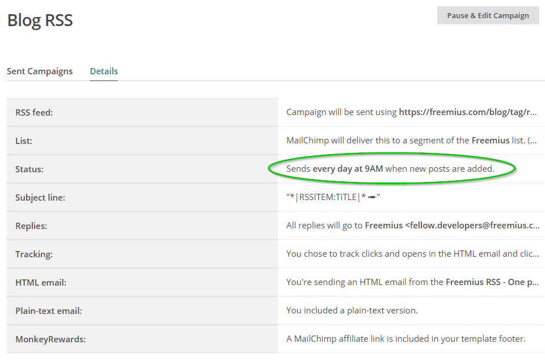The image size is (545, 361).
Task: Select the Details tab
Action: (x=104, y=71)
